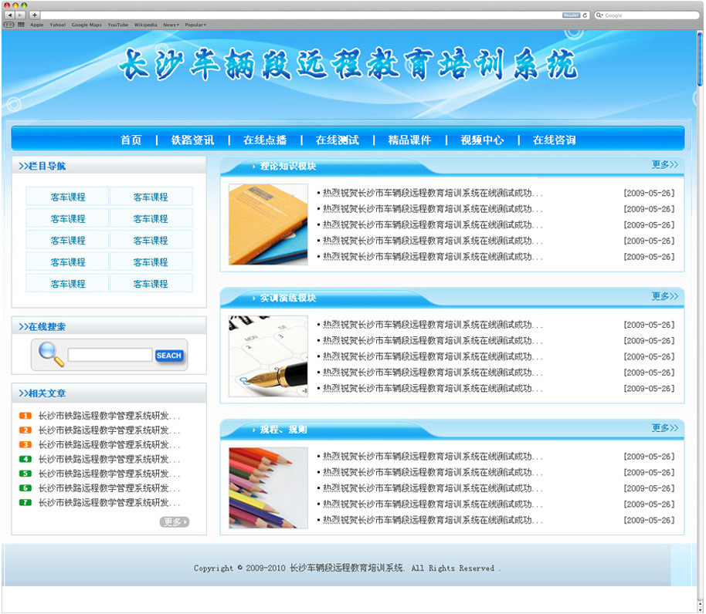The width and height of the screenshot is (706, 614).
Task: Open the Reading List glasses icon
Action: pyautogui.click(x=9, y=25)
